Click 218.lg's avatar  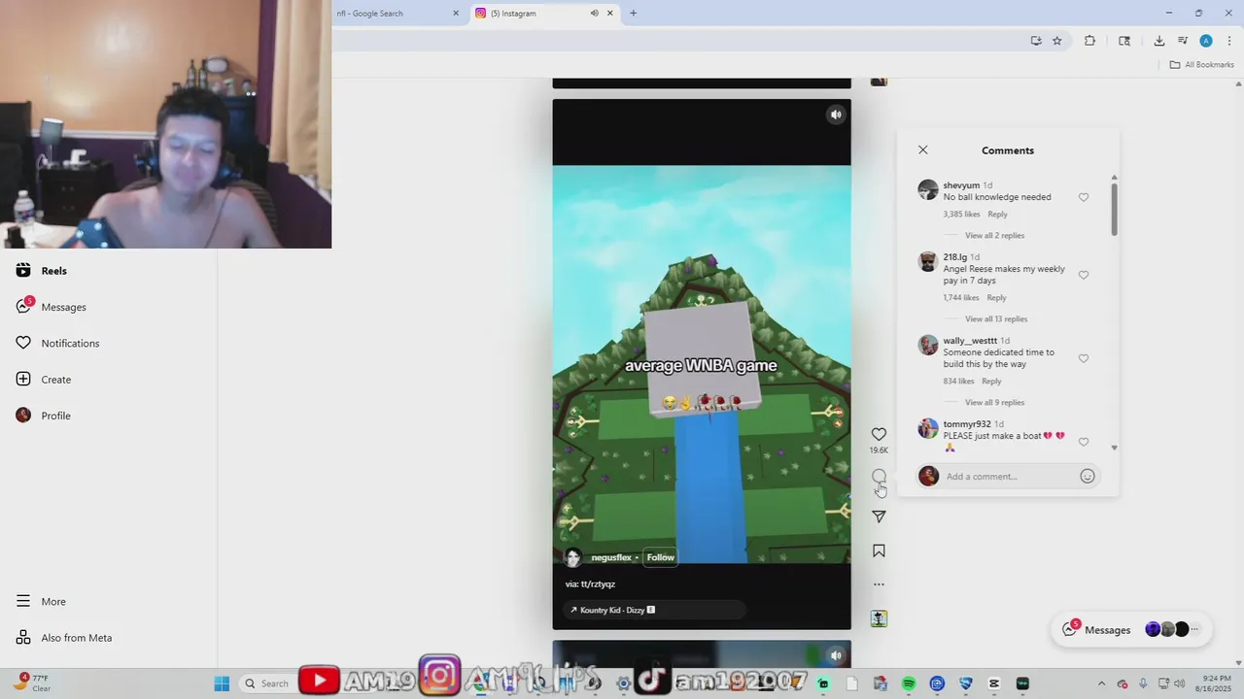928,261
